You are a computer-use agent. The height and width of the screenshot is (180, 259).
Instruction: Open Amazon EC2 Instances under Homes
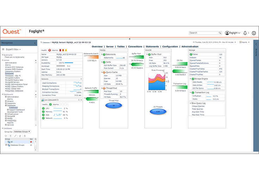point(14,67)
